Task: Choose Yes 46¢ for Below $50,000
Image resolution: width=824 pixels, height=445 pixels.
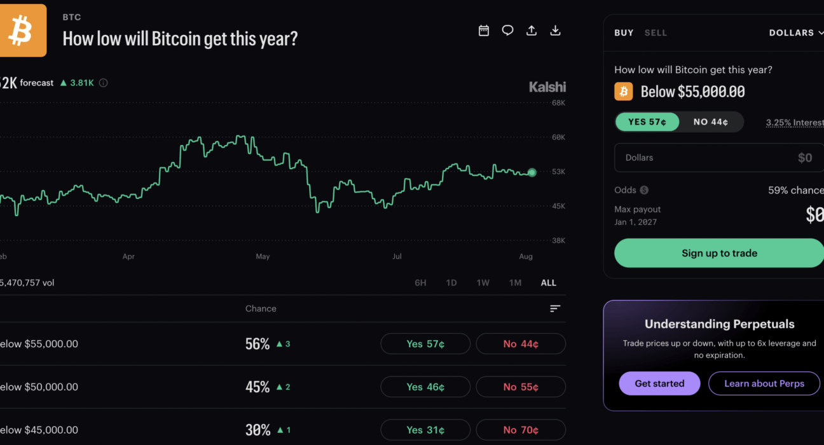Action: coord(425,387)
